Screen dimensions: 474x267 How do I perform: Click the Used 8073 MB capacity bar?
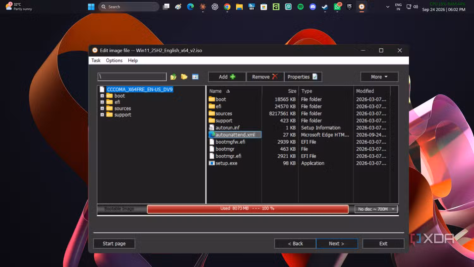[248, 209]
